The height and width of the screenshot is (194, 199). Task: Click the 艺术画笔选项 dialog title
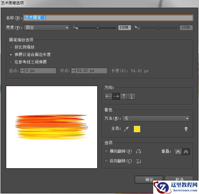tap(12, 3)
